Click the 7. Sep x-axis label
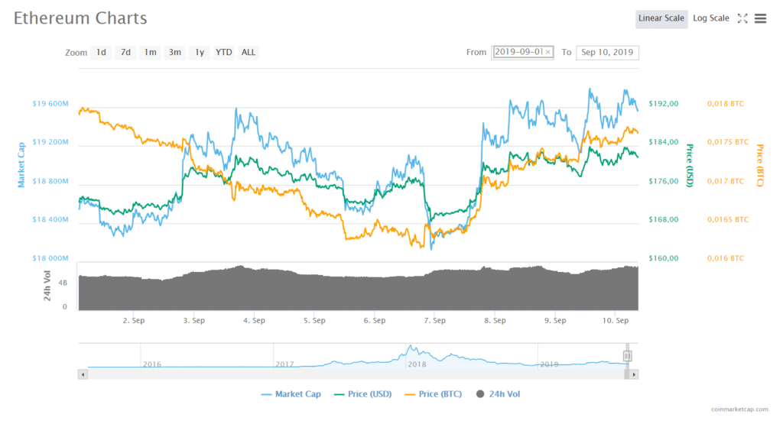783x424 pixels. (434, 320)
